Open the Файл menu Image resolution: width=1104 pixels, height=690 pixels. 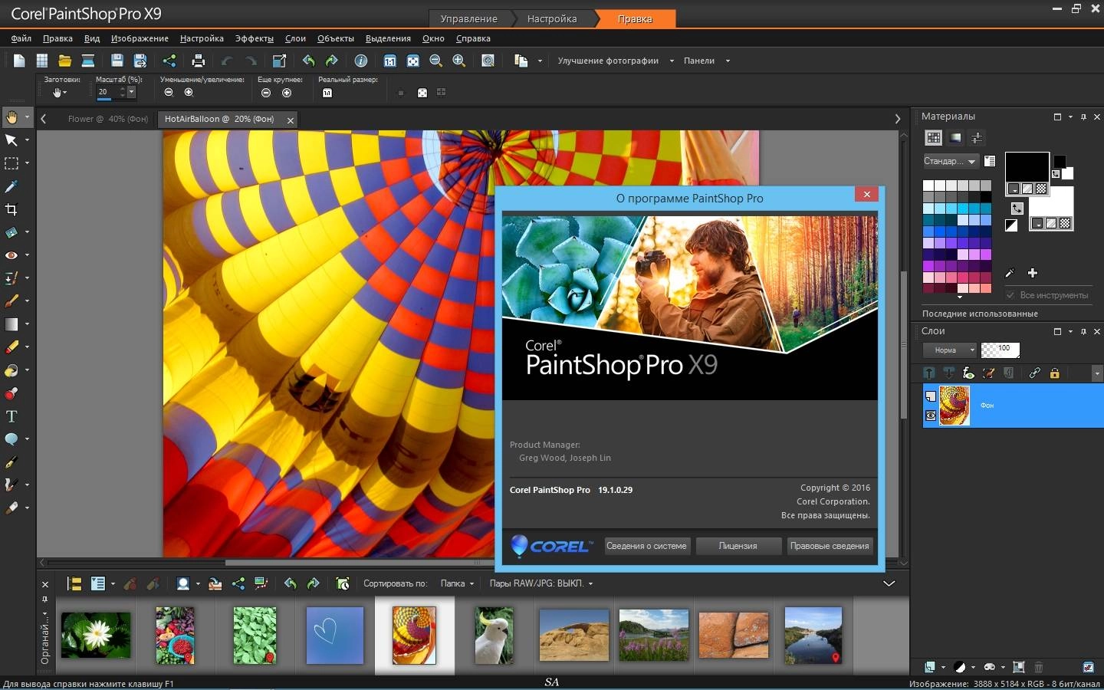pos(21,38)
